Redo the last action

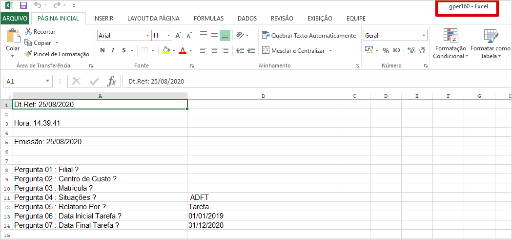click(x=57, y=5)
